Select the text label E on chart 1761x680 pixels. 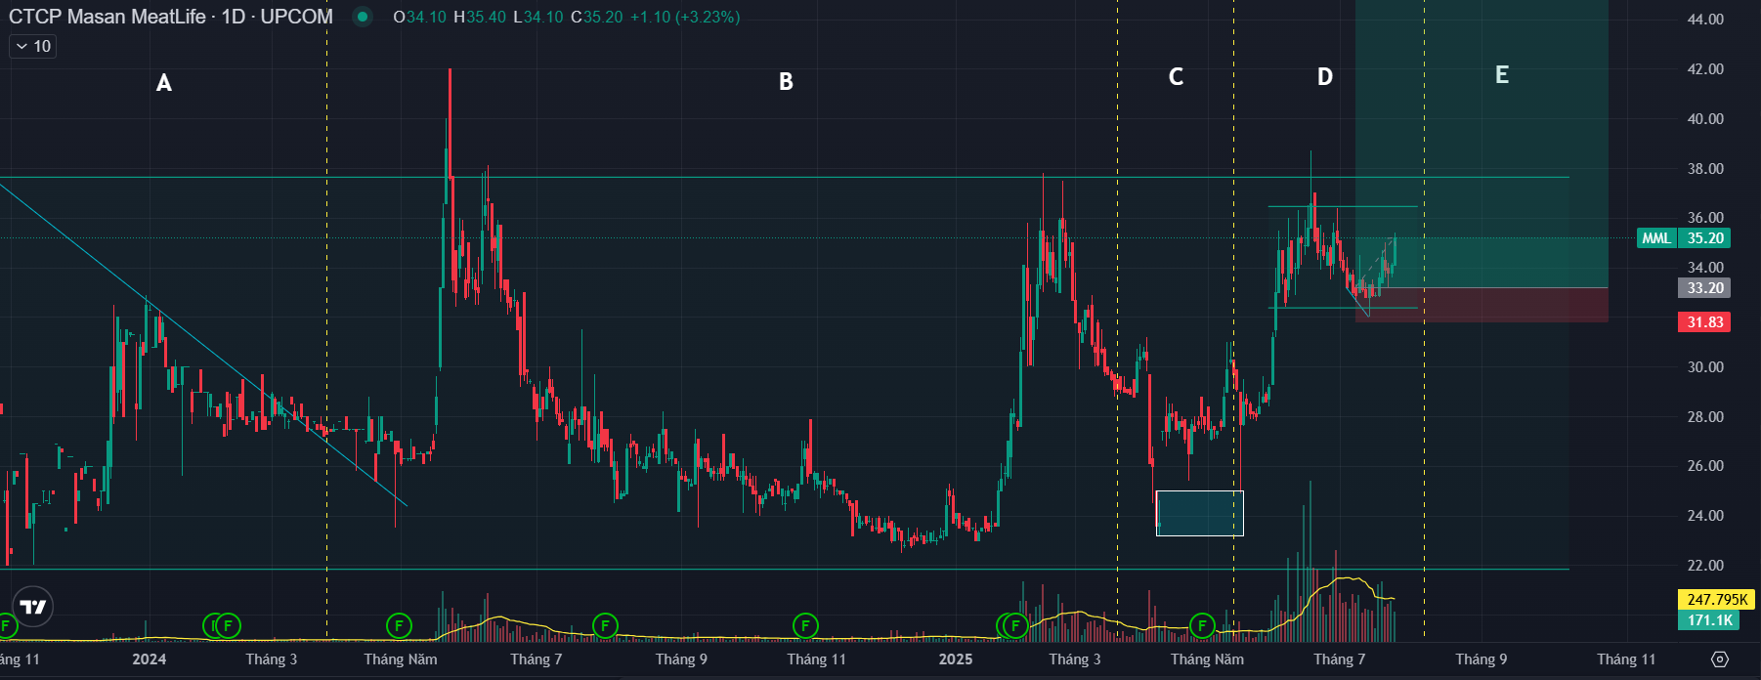coord(1502,75)
